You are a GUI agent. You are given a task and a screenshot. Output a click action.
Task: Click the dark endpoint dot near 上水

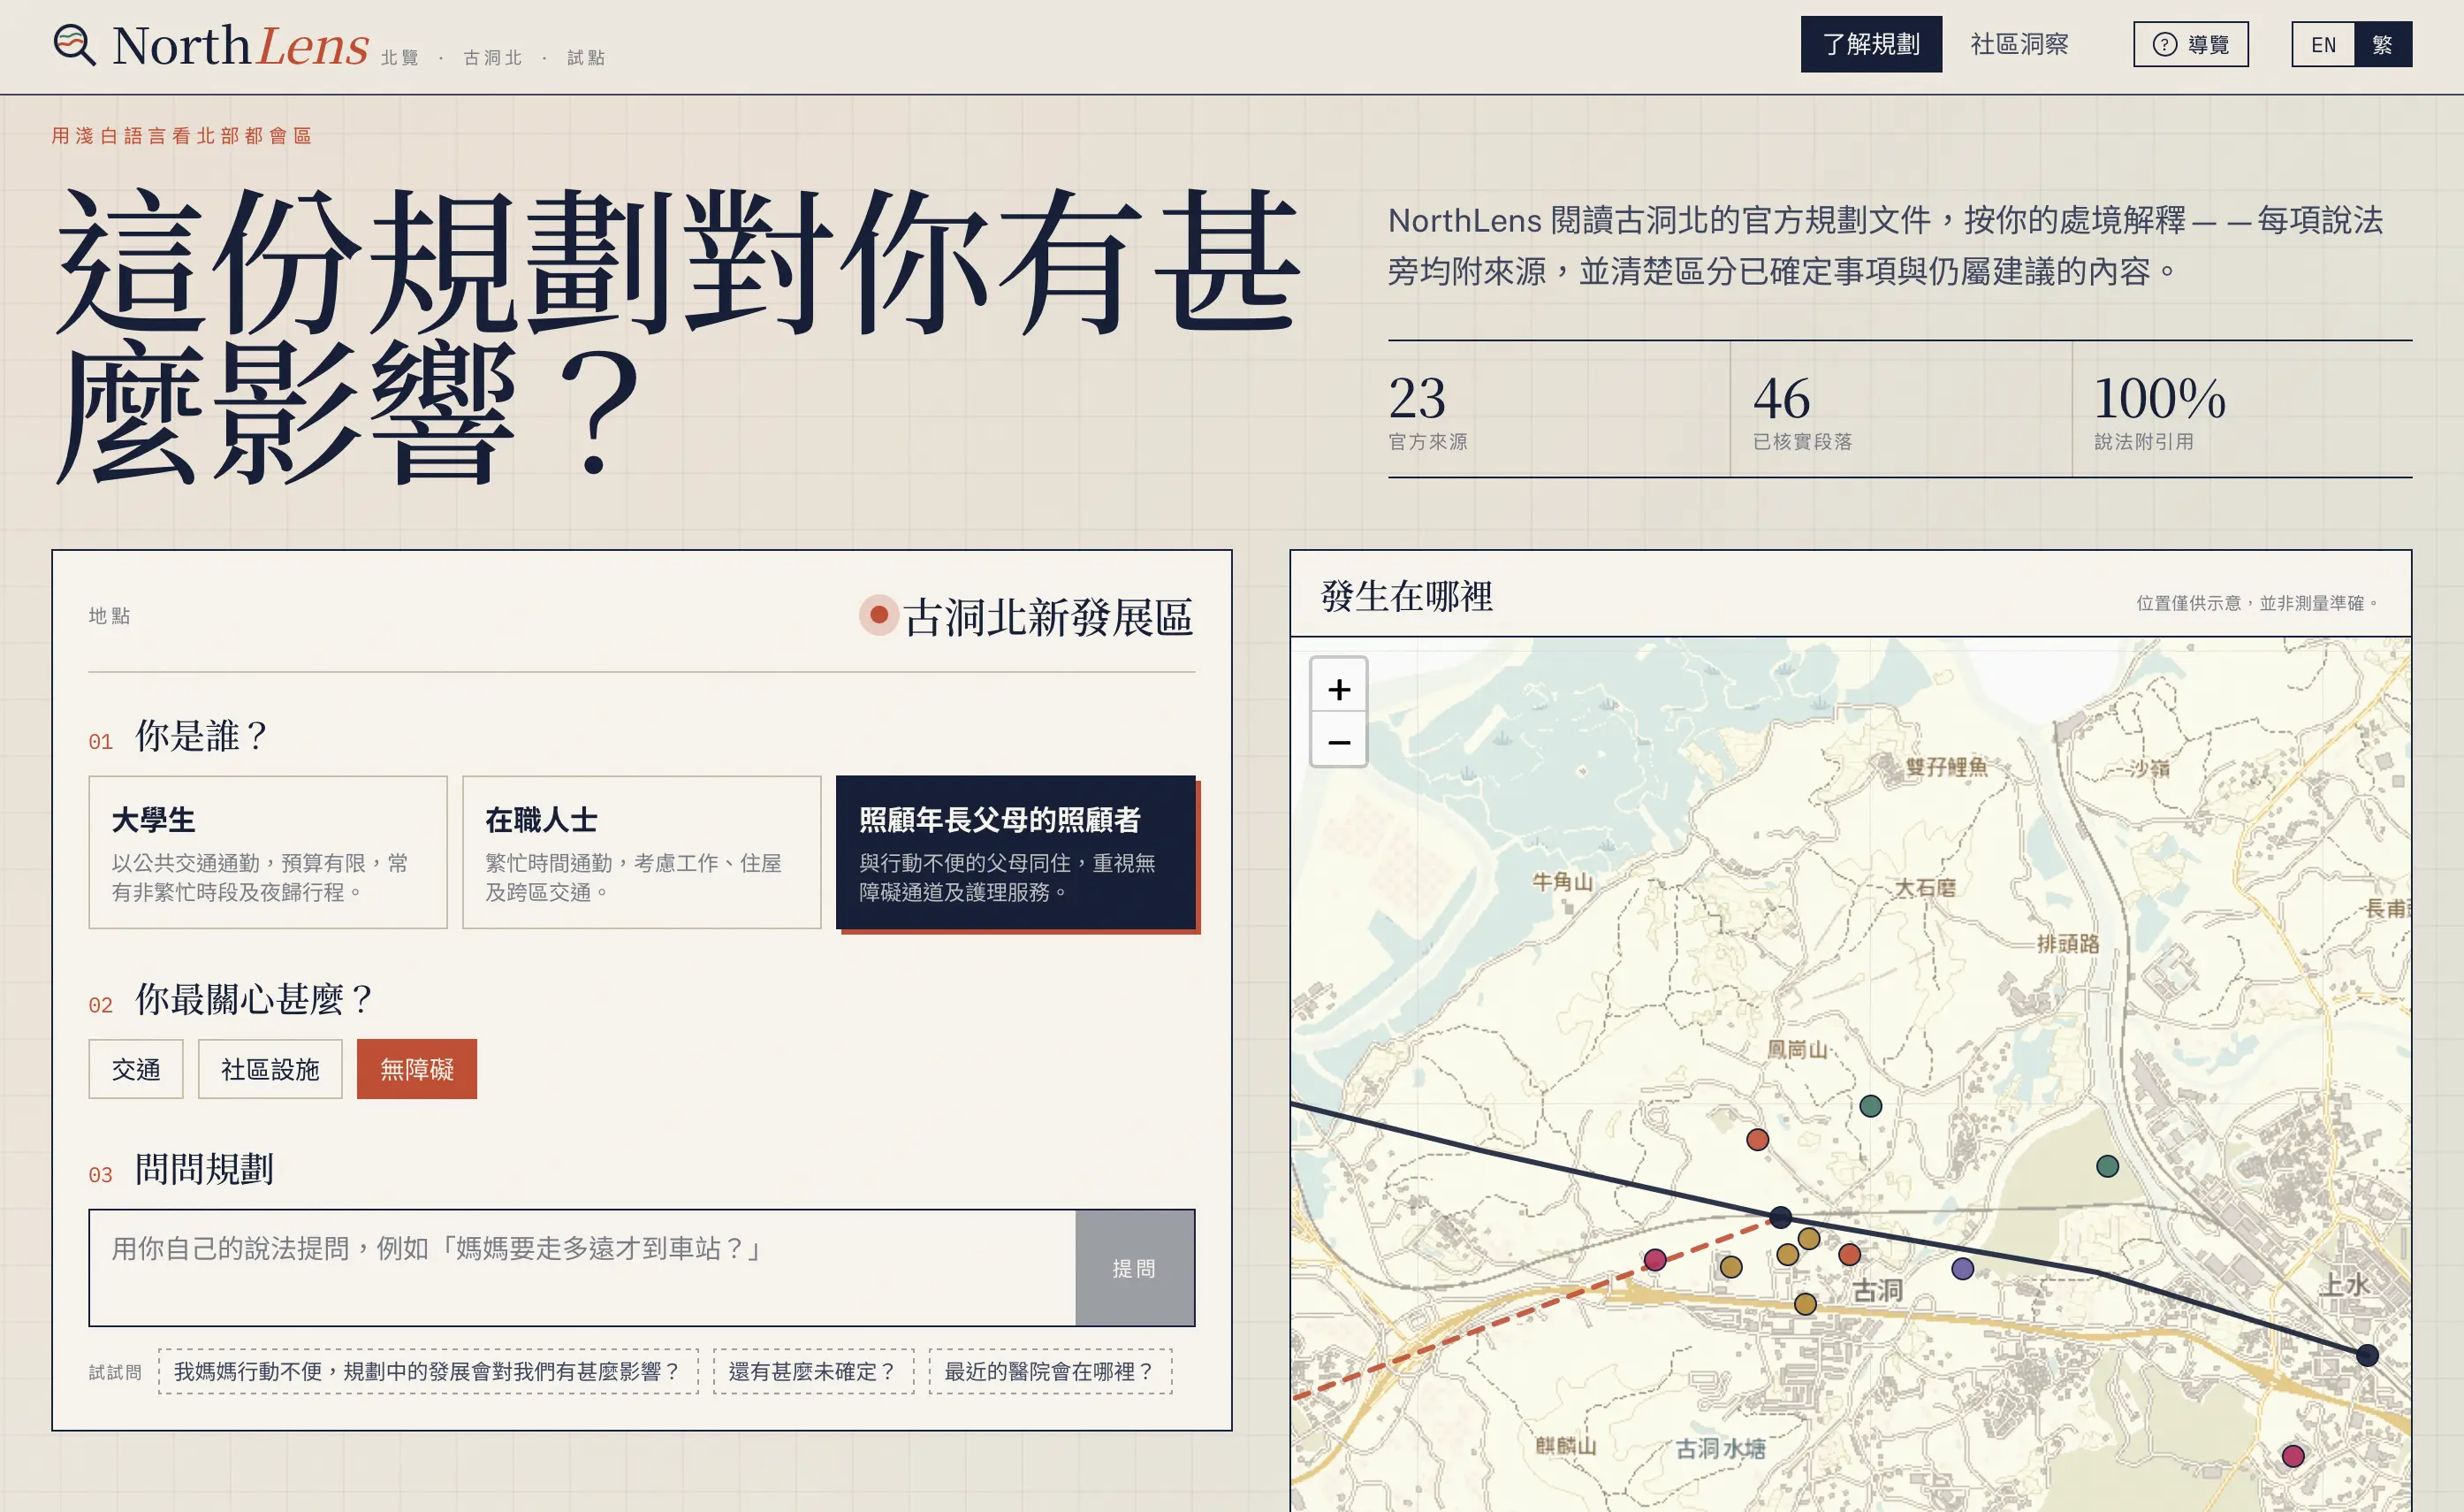[x=2366, y=1355]
